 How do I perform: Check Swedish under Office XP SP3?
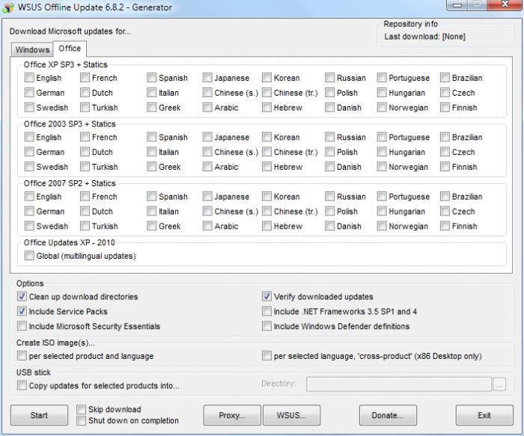pos(29,108)
